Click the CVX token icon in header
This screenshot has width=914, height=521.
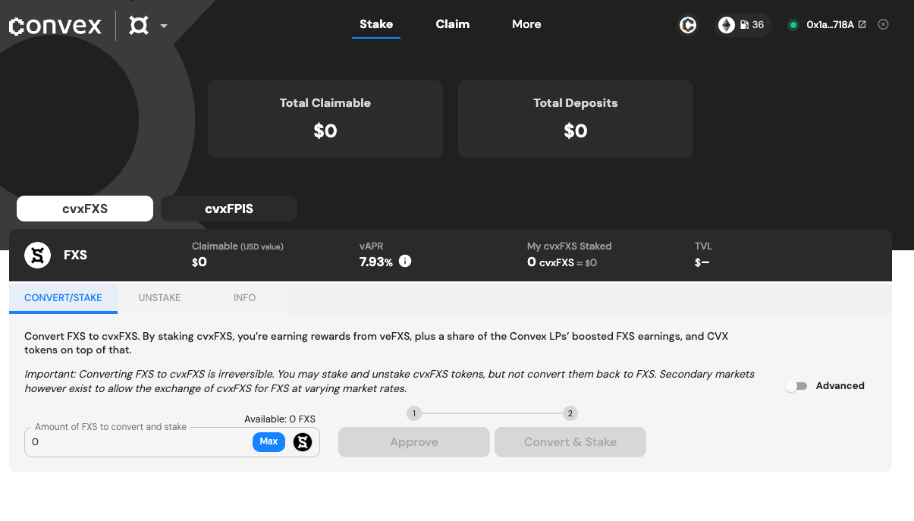pyautogui.click(x=688, y=25)
